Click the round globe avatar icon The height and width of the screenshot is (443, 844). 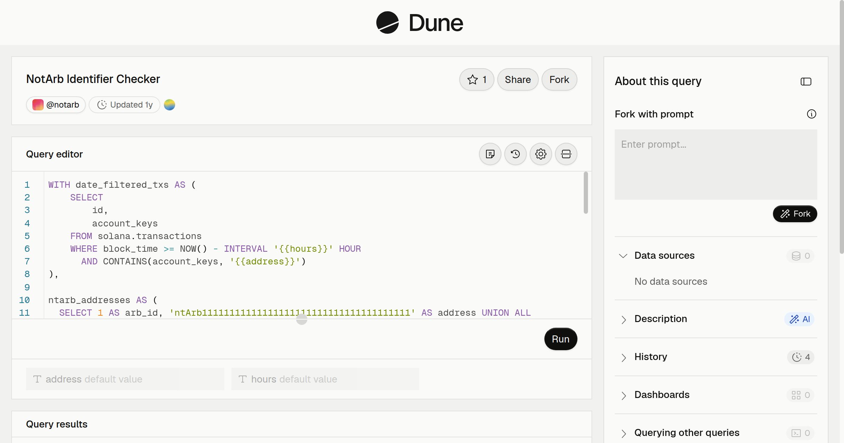point(170,105)
